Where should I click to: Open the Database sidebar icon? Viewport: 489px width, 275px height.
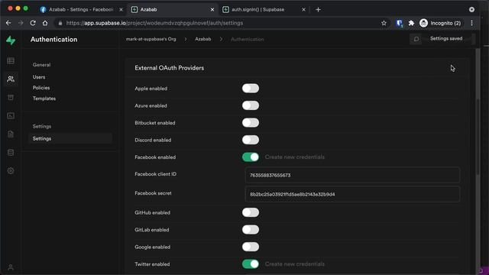click(11, 153)
